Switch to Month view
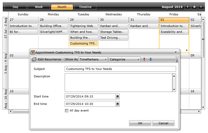 click(x=62, y=7)
